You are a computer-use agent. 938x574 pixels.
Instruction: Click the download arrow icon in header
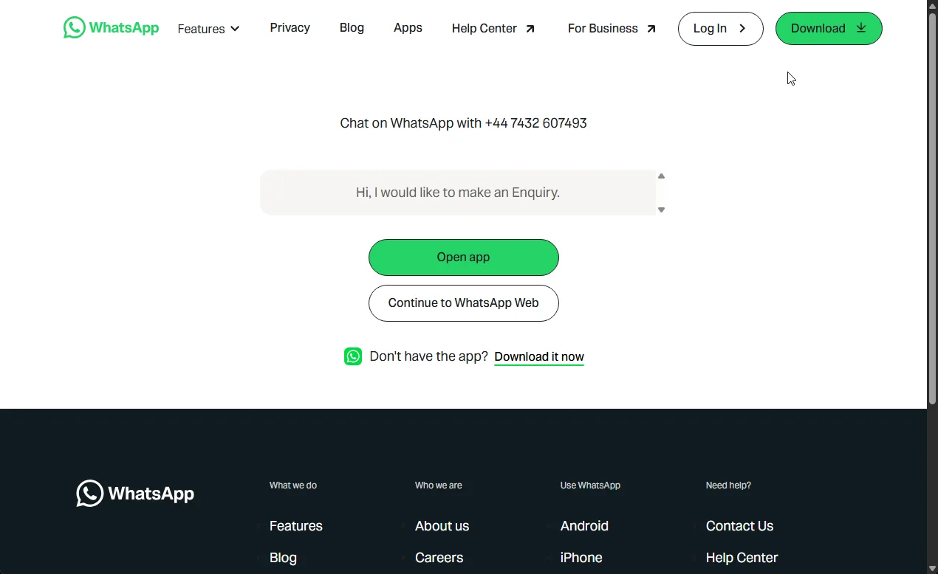[x=861, y=28]
